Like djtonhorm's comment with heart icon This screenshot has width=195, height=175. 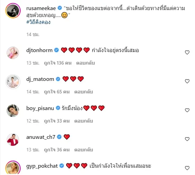click(x=187, y=52)
